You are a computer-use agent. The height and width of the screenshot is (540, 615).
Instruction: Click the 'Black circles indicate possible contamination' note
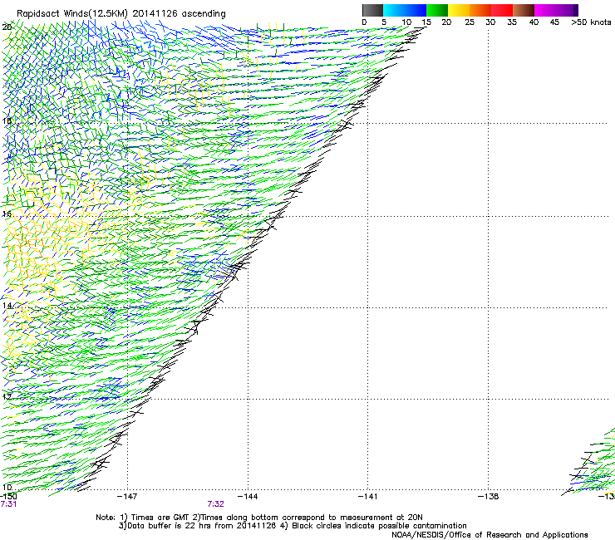[379, 526]
